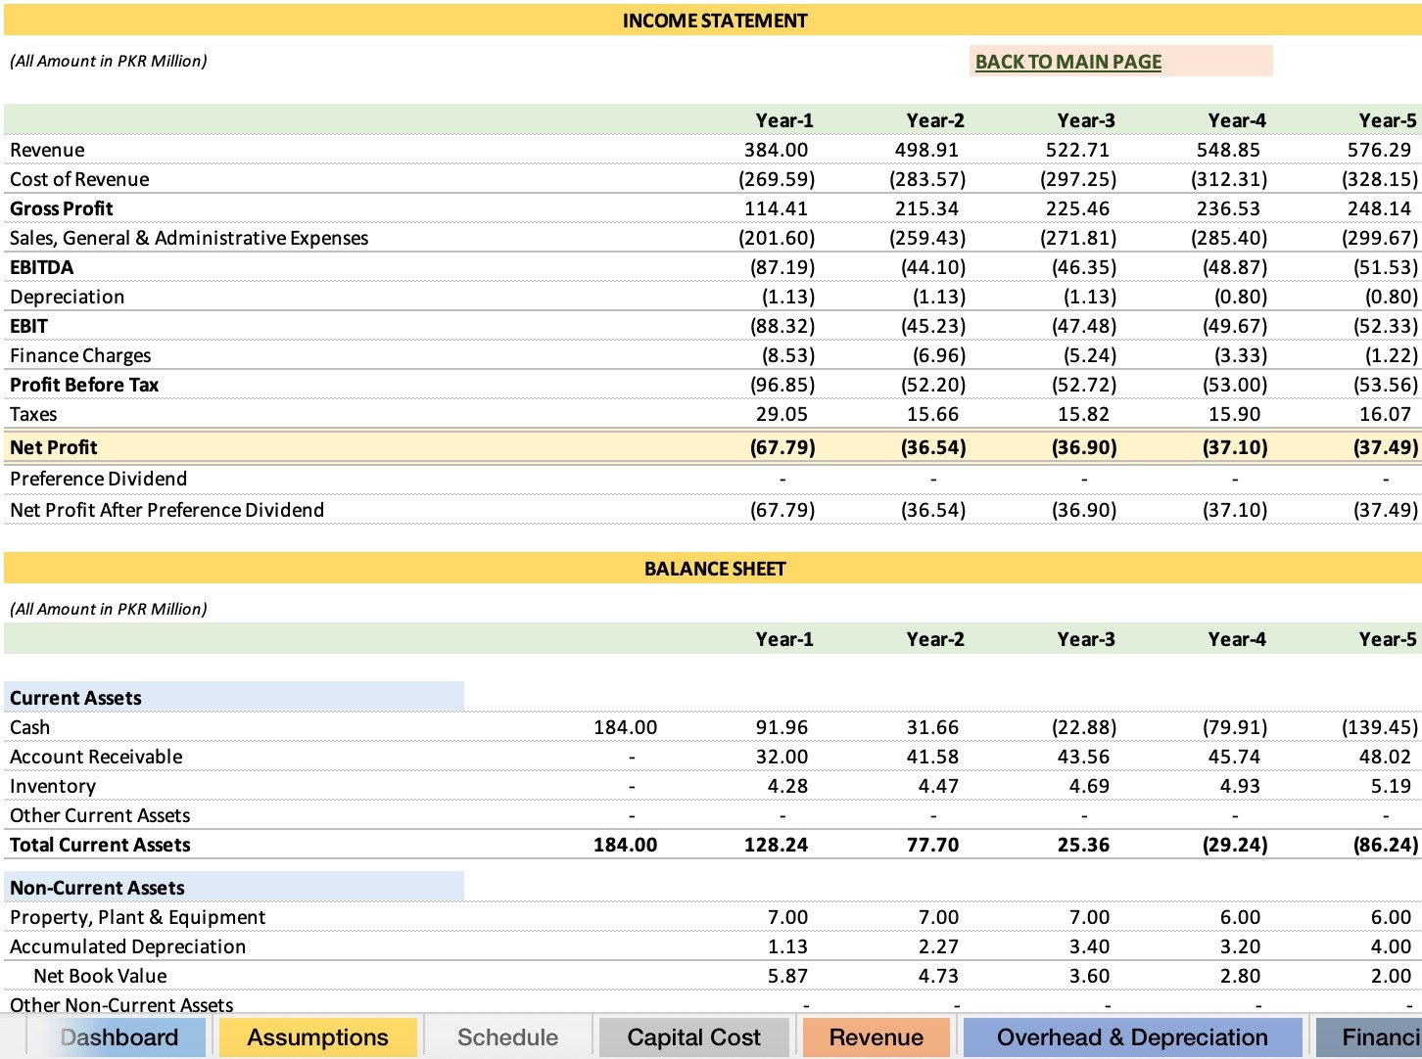Select the Total Current Assets label
This screenshot has width=1422, height=1059.
pyautogui.click(x=100, y=845)
